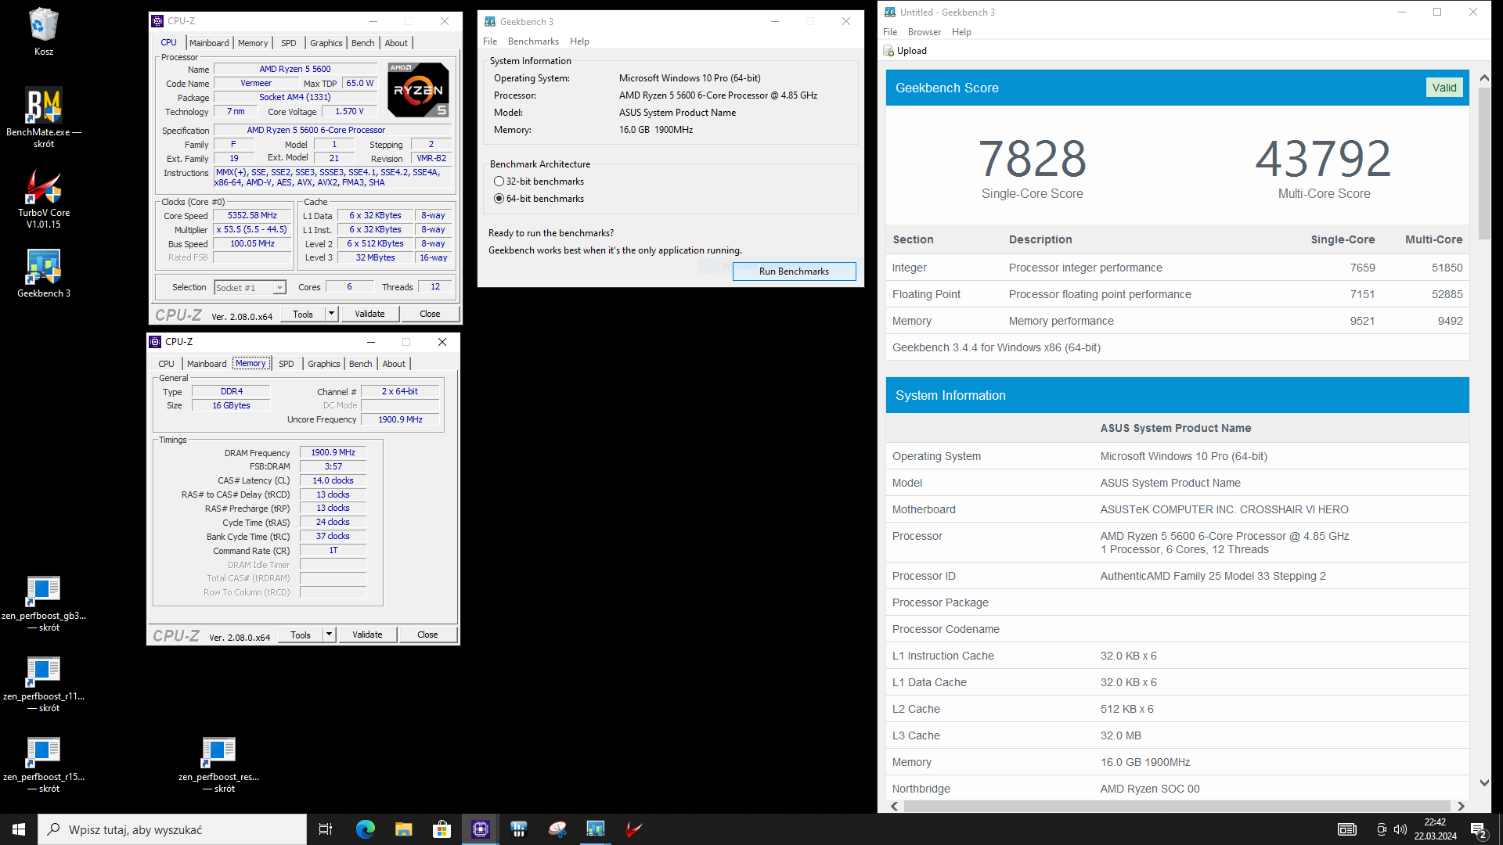Click the Run Benchmarks button
1503x845 pixels.
[x=794, y=271]
